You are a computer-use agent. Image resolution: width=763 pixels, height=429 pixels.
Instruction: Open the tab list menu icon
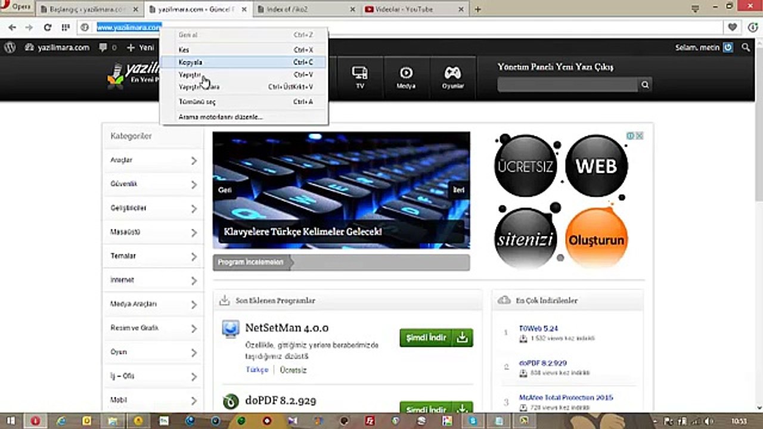tap(695, 8)
